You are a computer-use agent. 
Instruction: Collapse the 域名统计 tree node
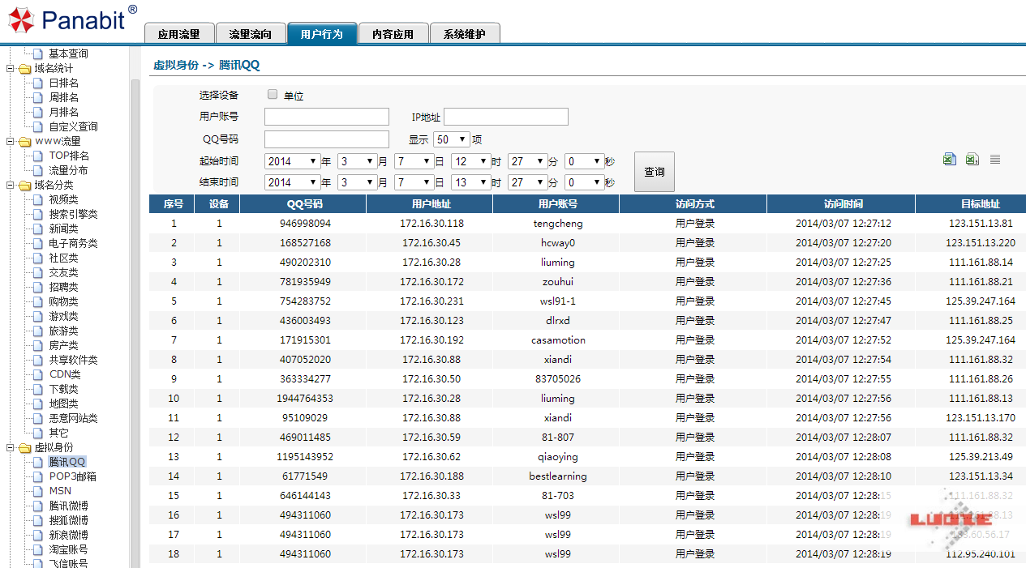click(x=11, y=69)
